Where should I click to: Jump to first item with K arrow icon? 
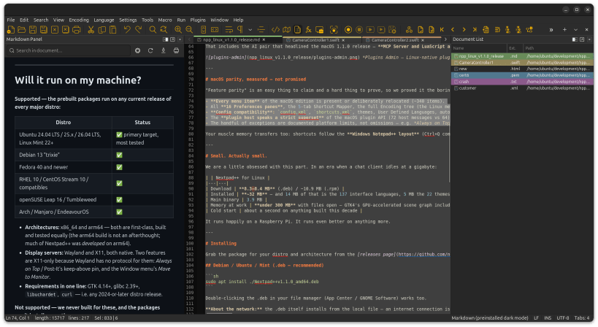[x=442, y=30]
